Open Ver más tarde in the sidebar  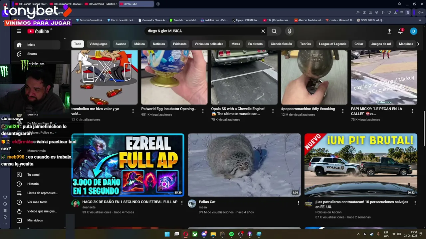pyautogui.click(x=37, y=202)
